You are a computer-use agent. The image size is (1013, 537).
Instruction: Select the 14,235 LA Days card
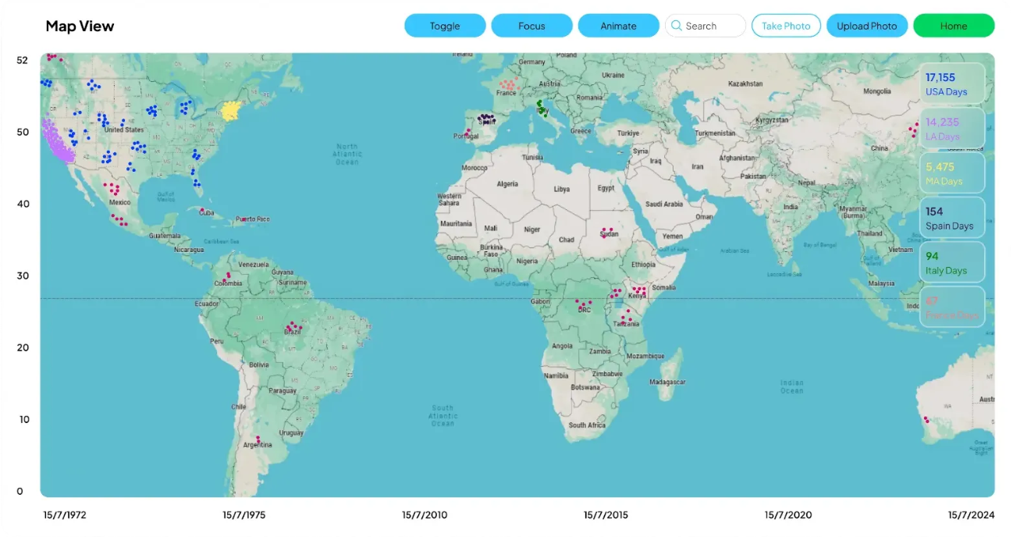coord(951,129)
